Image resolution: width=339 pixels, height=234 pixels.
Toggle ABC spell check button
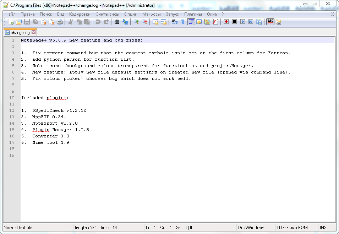[x=270, y=22]
